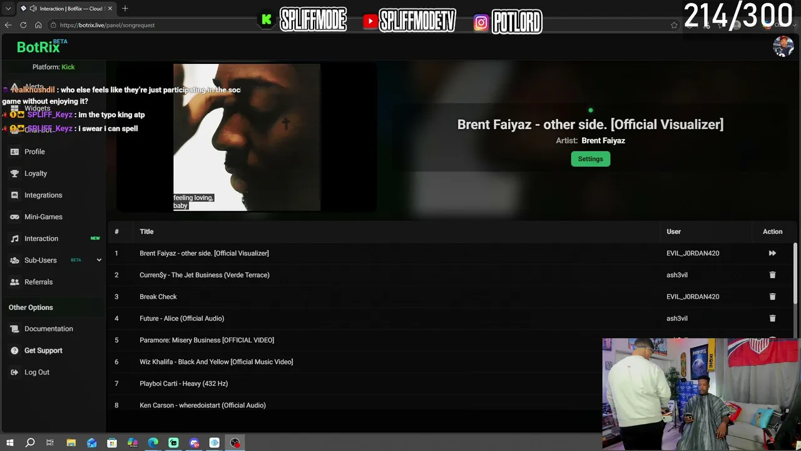Open Microsoft Edge from taskbar

(153, 443)
